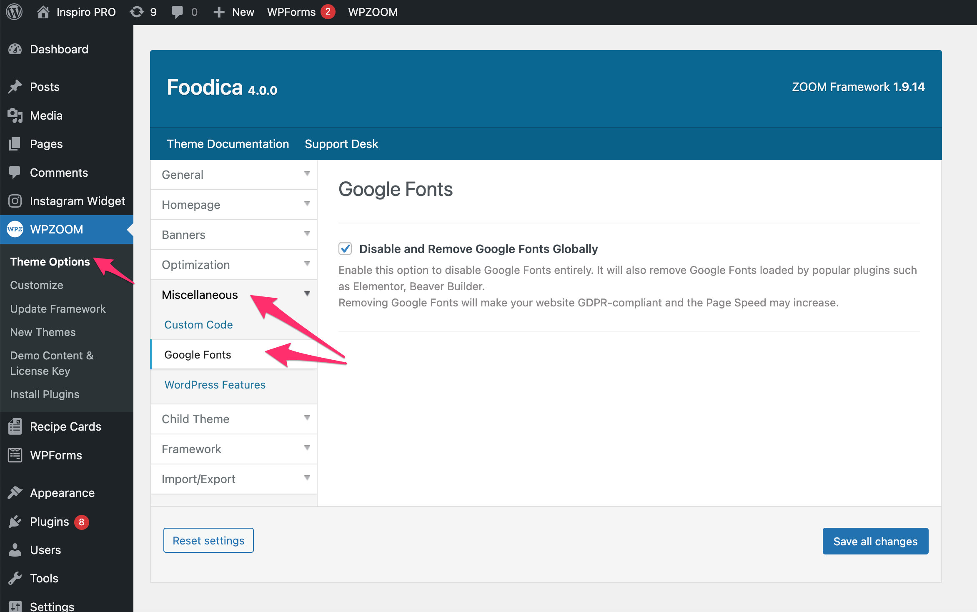
Task: Click the Plugins plug icon
Action: pos(15,522)
